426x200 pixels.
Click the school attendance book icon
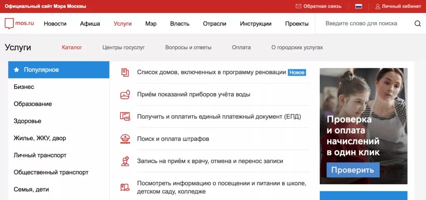[x=125, y=187]
